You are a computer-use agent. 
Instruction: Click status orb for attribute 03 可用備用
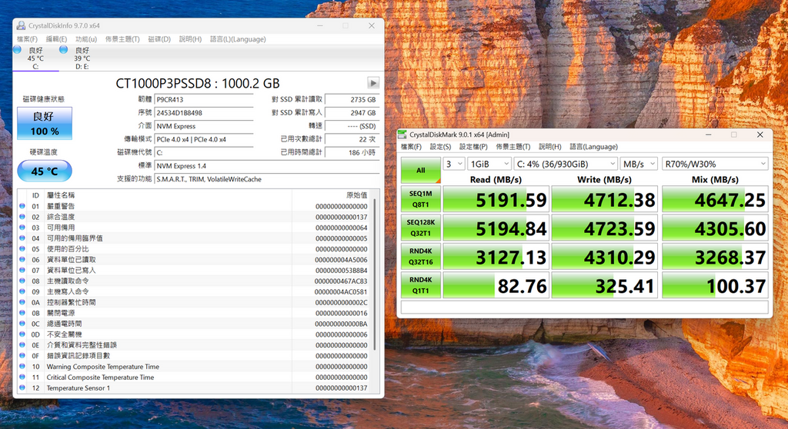click(x=22, y=228)
